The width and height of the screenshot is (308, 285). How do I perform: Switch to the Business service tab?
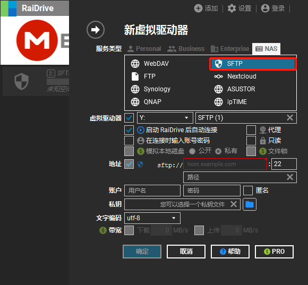click(x=186, y=49)
